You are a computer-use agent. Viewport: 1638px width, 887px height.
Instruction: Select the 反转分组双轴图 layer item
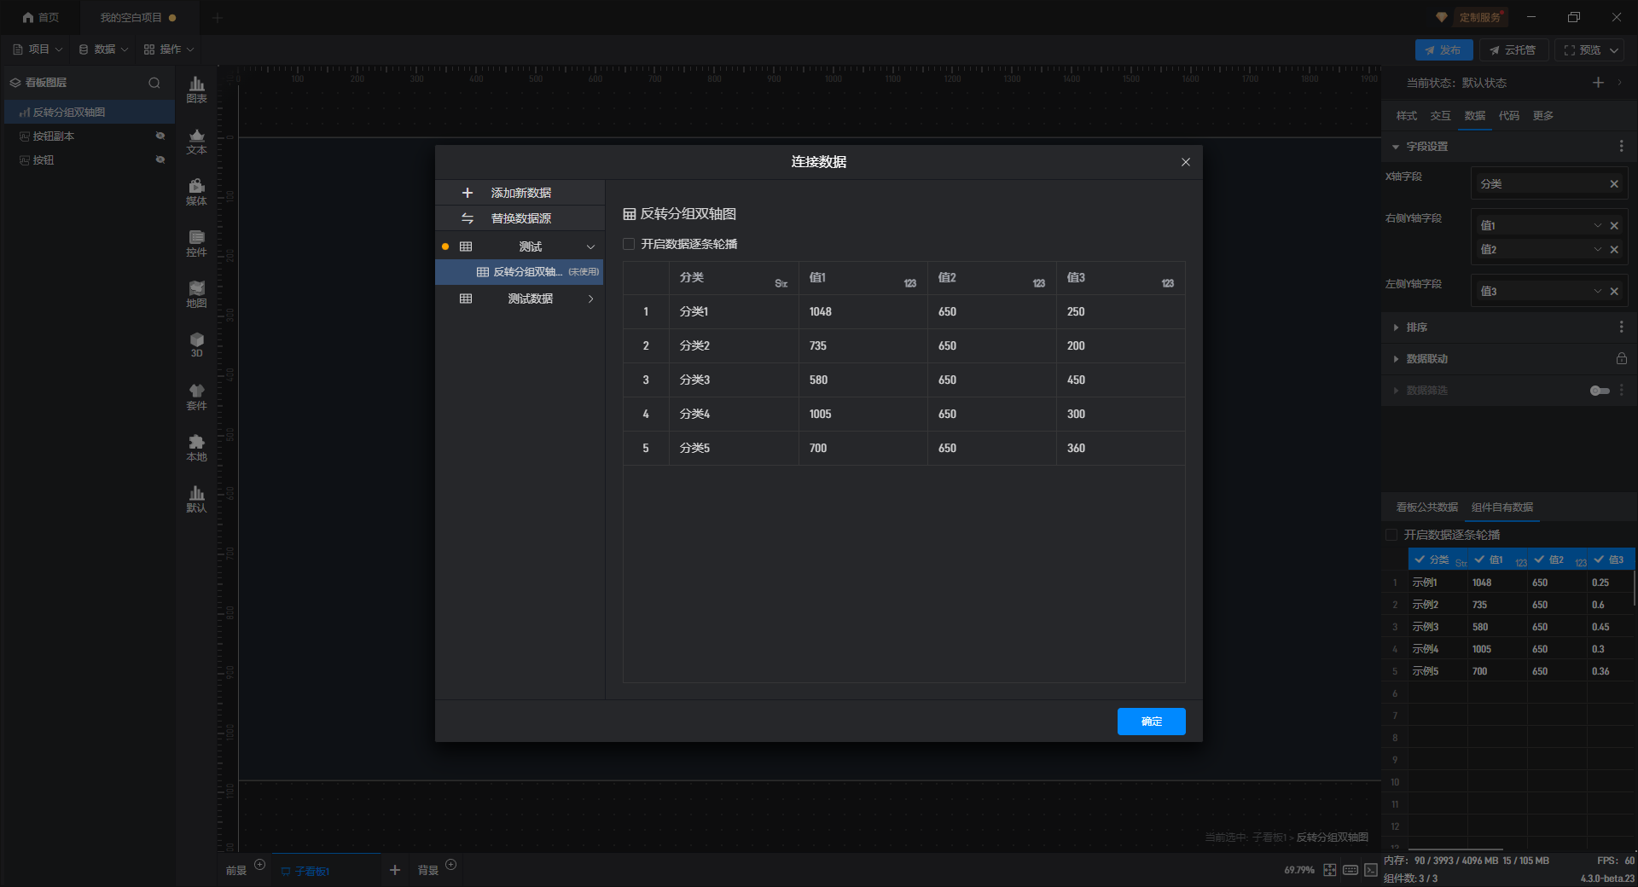point(69,113)
